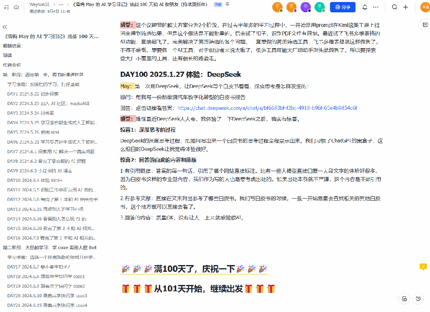Pin document using the pin icon
This screenshot has width=430, height=312.
point(228,4)
